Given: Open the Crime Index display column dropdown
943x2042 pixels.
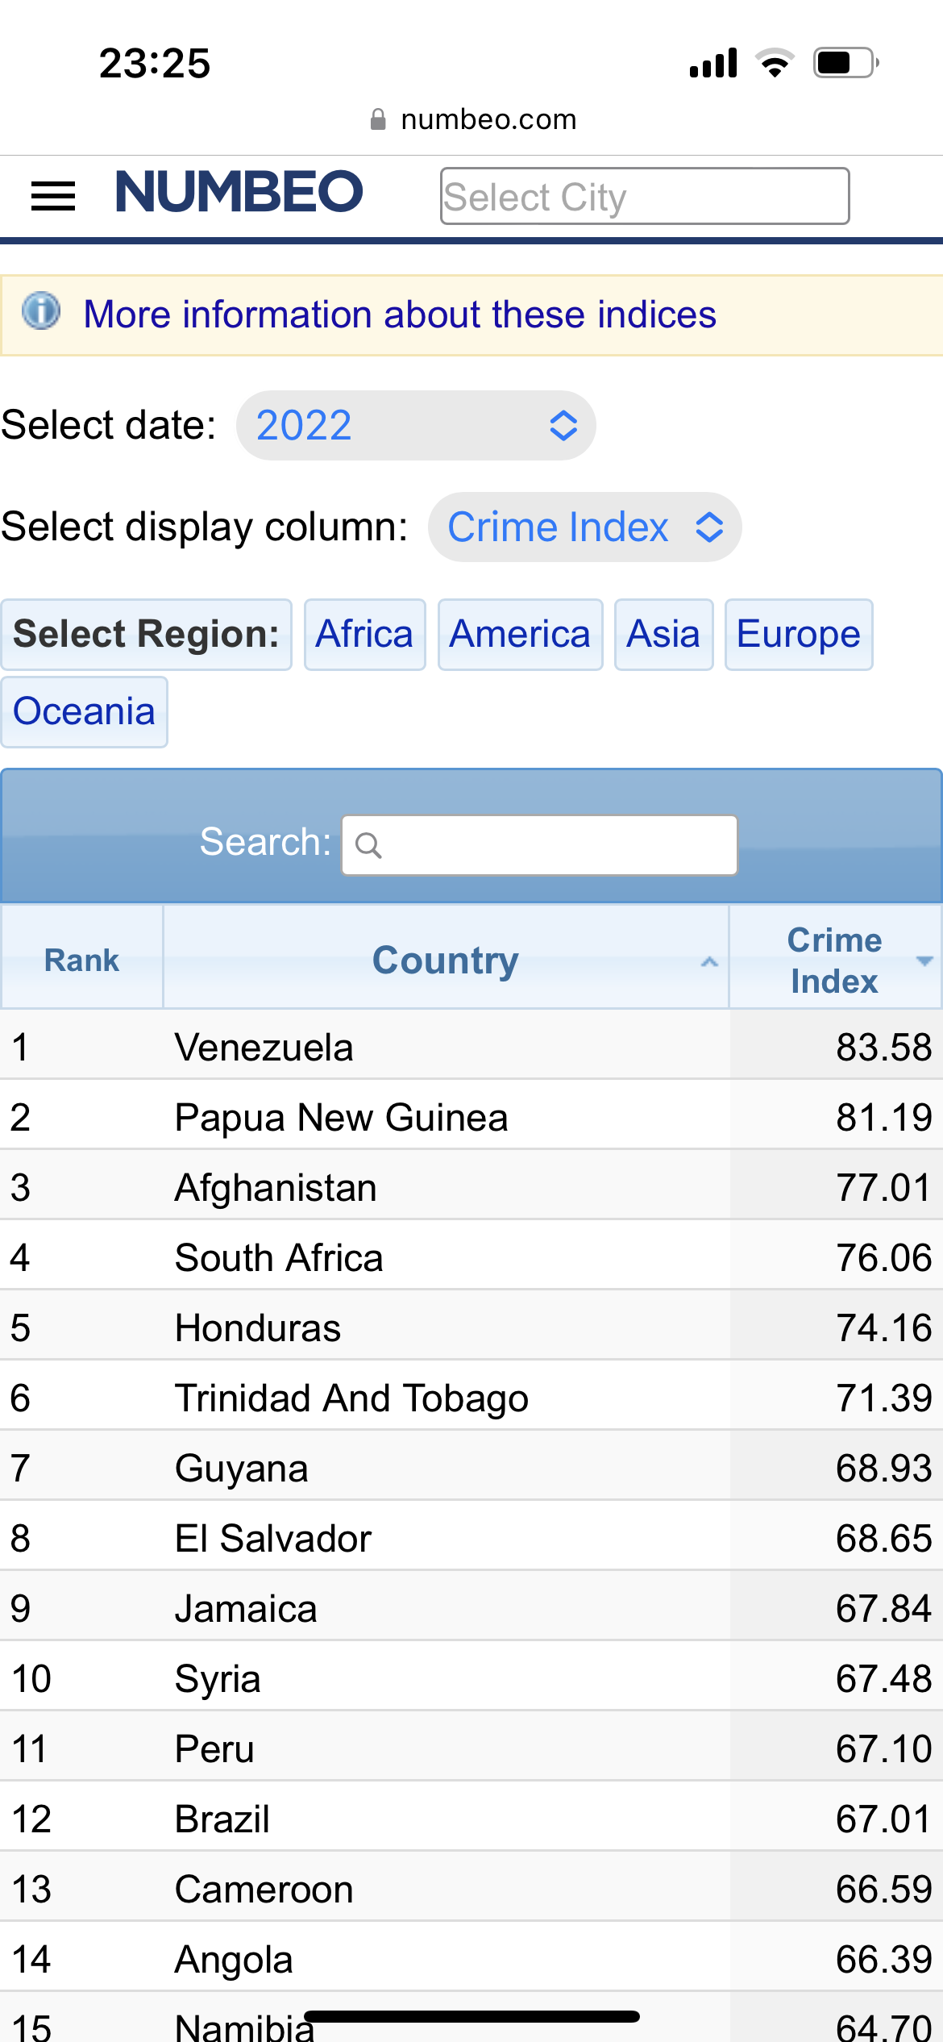Looking at the screenshot, I should (x=584, y=527).
